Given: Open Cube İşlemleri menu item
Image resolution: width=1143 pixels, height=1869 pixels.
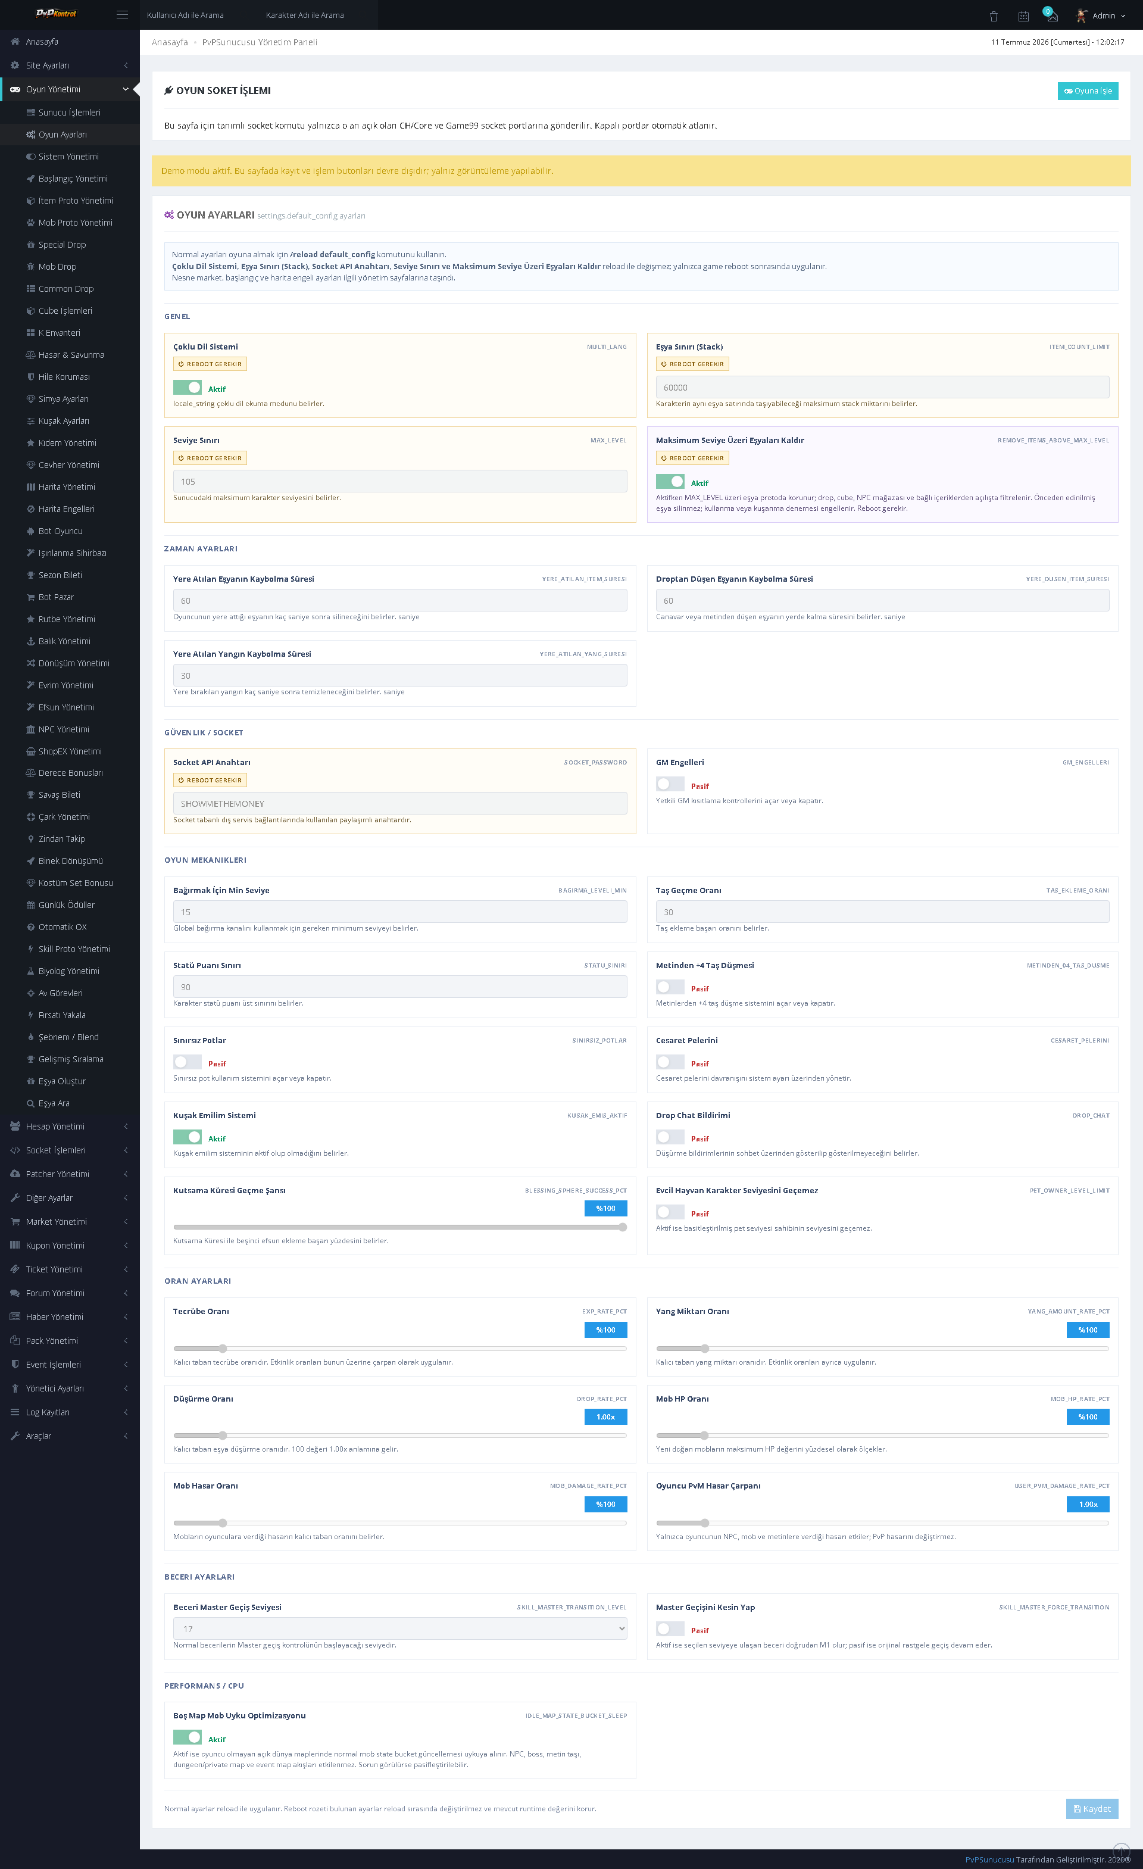Looking at the screenshot, I should 70,310.
